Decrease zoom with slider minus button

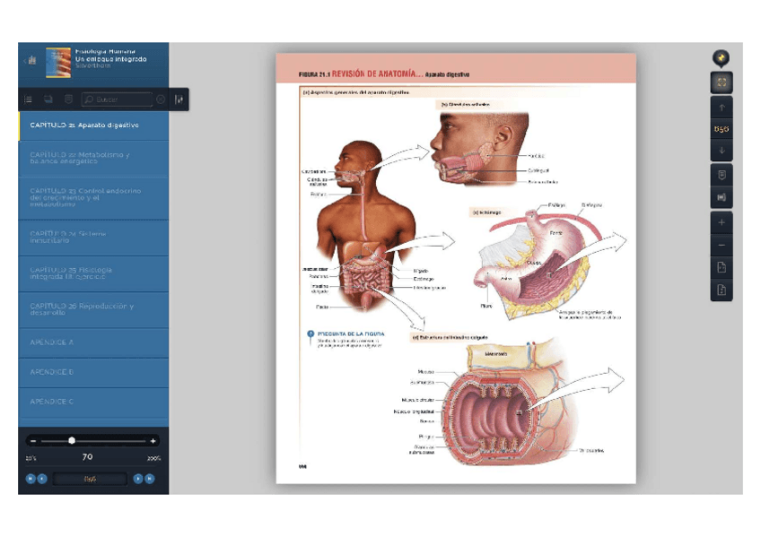click(x=33, y=441)
